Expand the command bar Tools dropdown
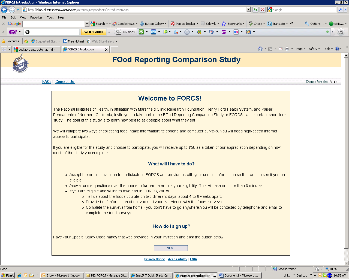Image resolution: width=349 pixels, height=279 pixels. point(328,49)
